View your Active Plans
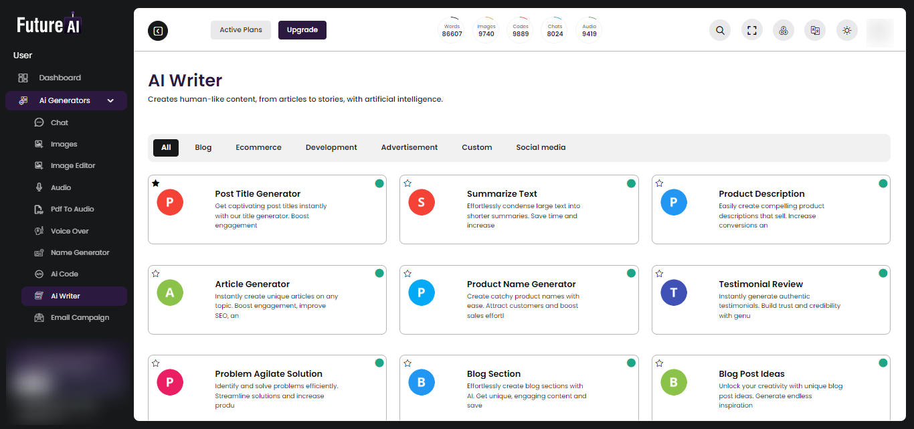 [240, 29]
